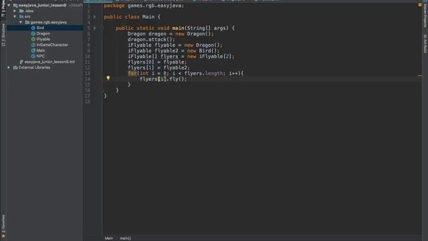Open the Project tool window tab
This screenshot has height=241, width=428.
(3, 9)
